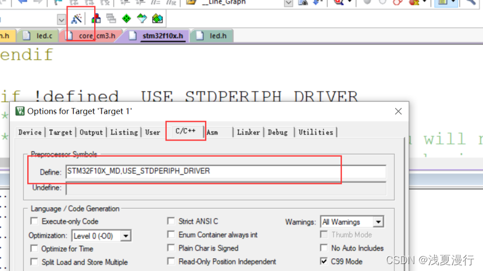Screen dimensions: 483x271
Task: Expand the arrow next to the debug icon
Action: coord(350,2)
